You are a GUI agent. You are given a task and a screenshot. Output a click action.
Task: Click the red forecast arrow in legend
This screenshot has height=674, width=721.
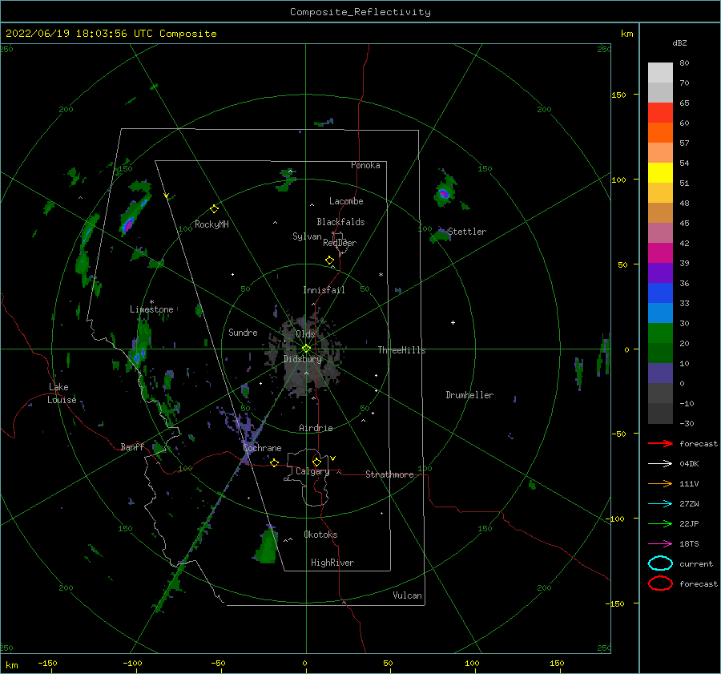point(660,443)
